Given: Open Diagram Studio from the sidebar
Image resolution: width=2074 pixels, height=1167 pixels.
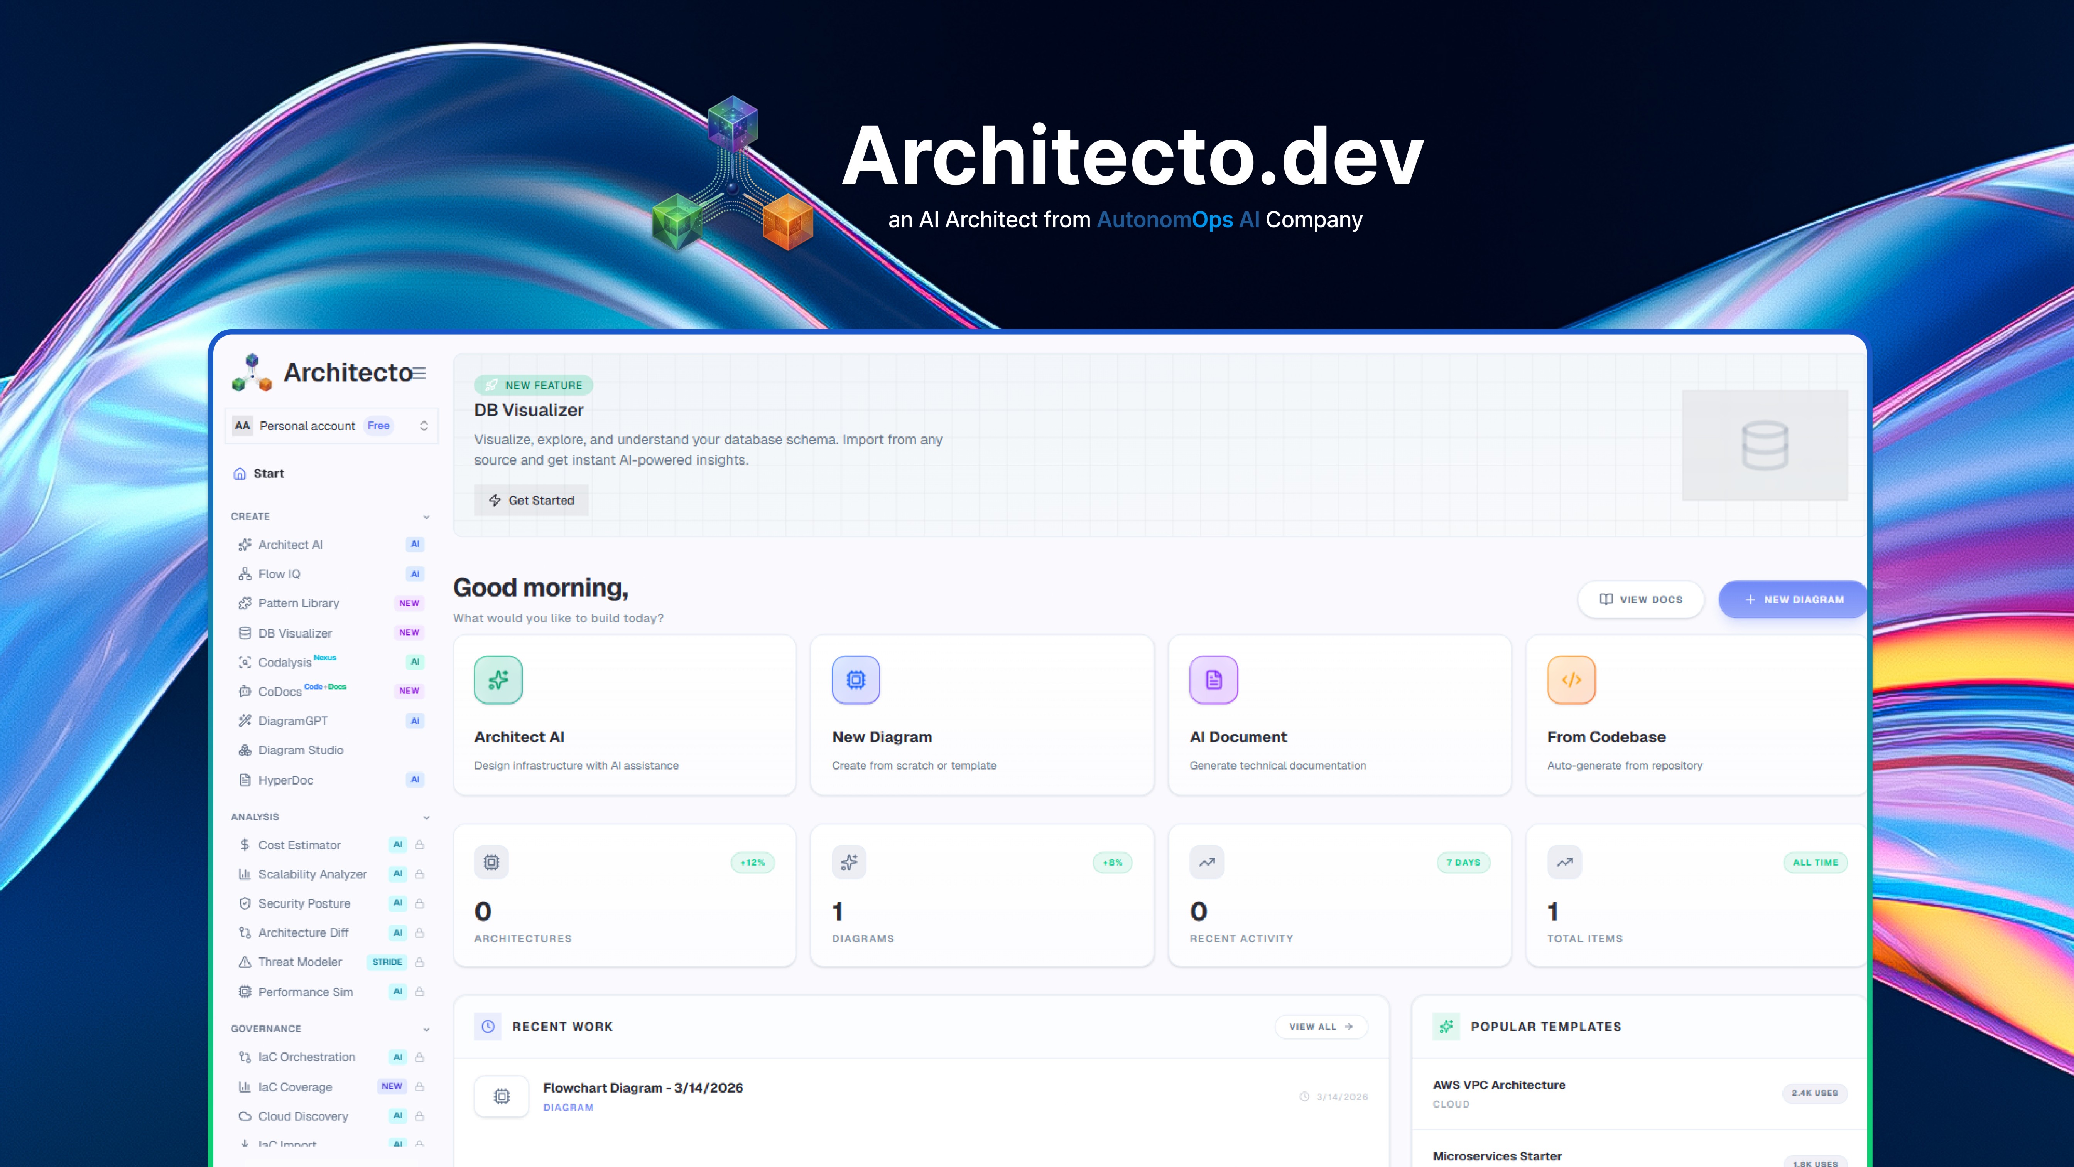Looking at the screenshot, I should tap(300, 750).
